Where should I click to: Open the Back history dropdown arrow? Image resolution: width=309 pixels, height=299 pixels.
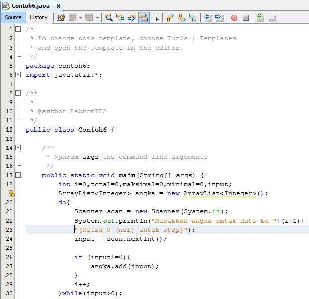(80, 18)
